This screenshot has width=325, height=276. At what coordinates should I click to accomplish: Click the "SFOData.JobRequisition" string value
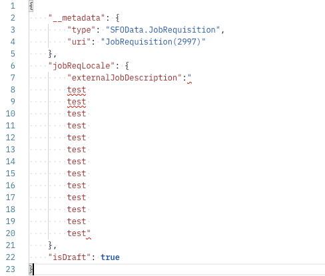(x=162, y=30)
